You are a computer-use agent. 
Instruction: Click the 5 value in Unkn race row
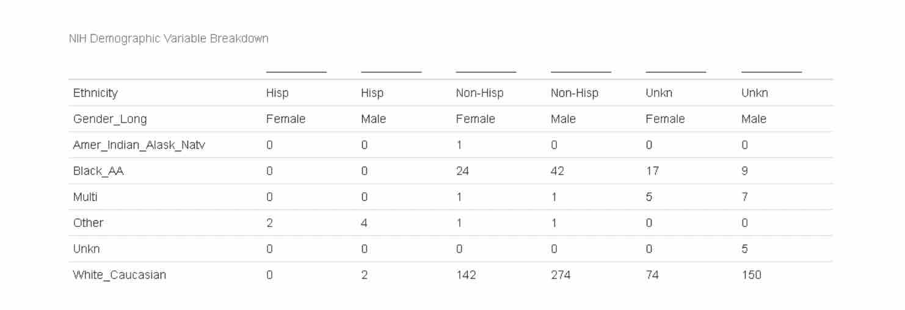745,249
